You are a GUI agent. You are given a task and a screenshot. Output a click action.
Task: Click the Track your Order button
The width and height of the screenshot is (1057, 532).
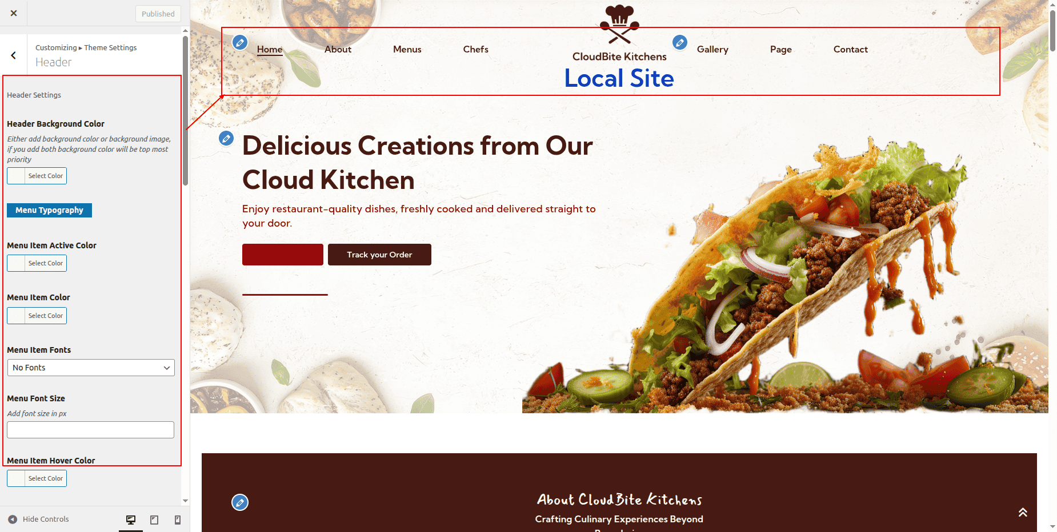(379, 255)
